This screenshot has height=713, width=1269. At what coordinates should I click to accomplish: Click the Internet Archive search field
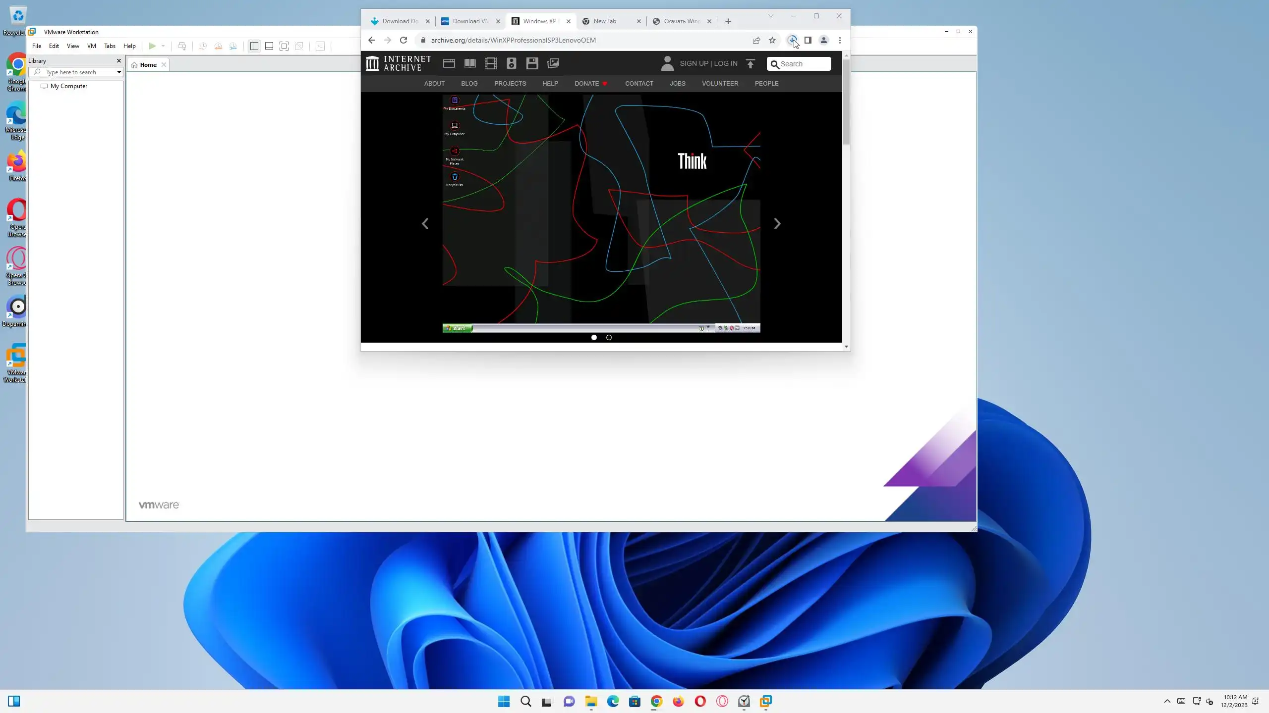click(x=804, y=64)
